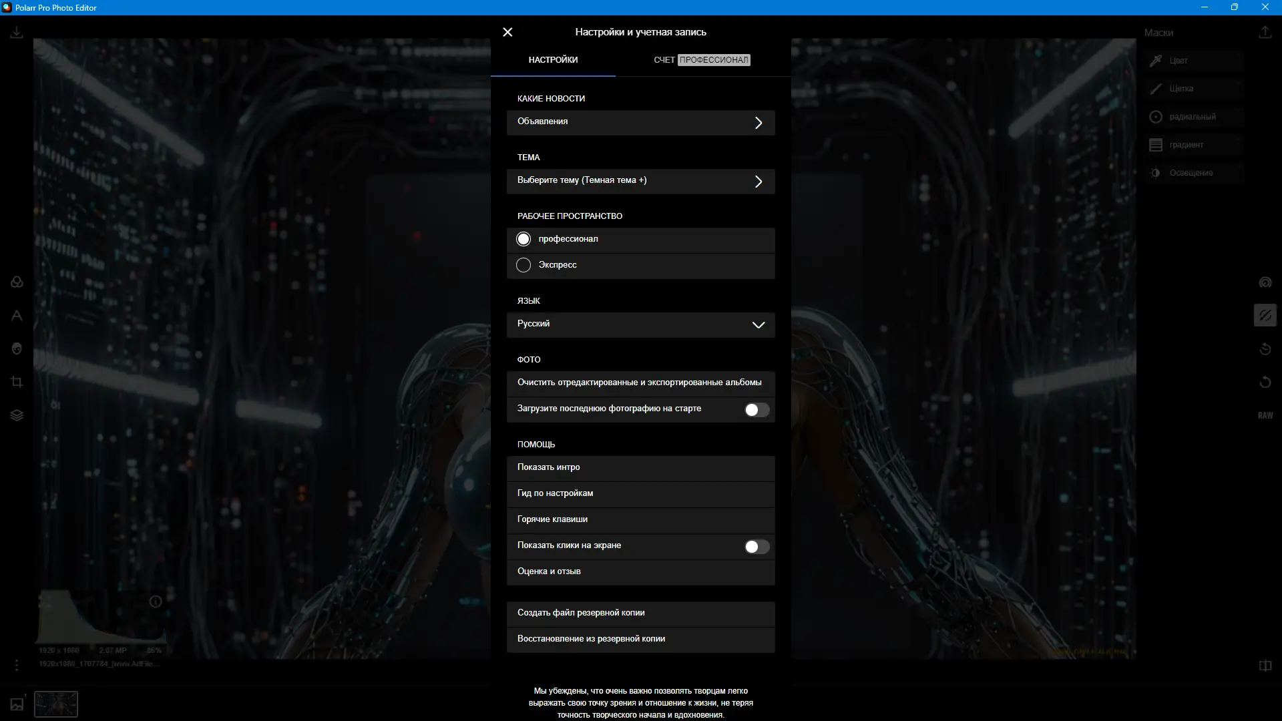Click the RAW icon on right sidebar
The height and width of the screenshot is (721, 1282).
[x=1265, y=415]
